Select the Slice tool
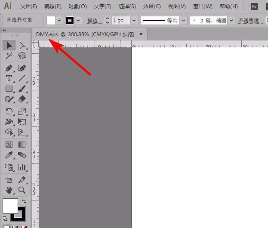Screen dimensions: 268x228 (x=22, y=180)
